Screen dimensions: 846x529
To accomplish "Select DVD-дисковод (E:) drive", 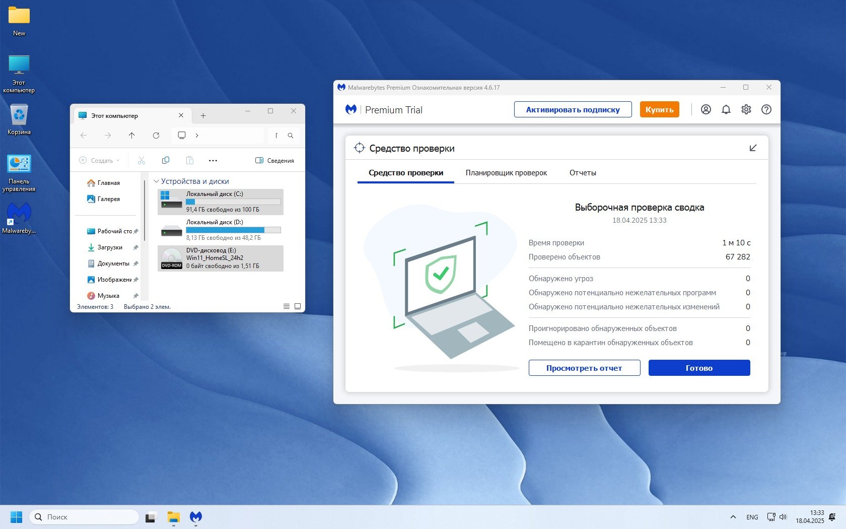I will [x=221, y=258].
